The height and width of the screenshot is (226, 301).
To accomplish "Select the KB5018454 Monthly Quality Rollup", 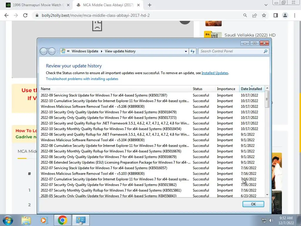I will tap(152, 129).
